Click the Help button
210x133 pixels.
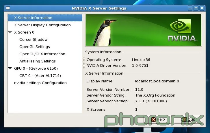(x=158, y=119)
